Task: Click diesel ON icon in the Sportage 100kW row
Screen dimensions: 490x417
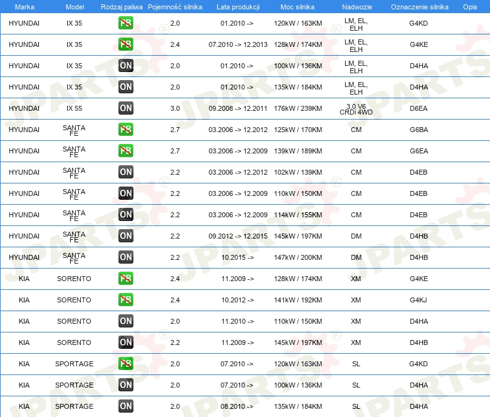Action: (x=125, y=385)
